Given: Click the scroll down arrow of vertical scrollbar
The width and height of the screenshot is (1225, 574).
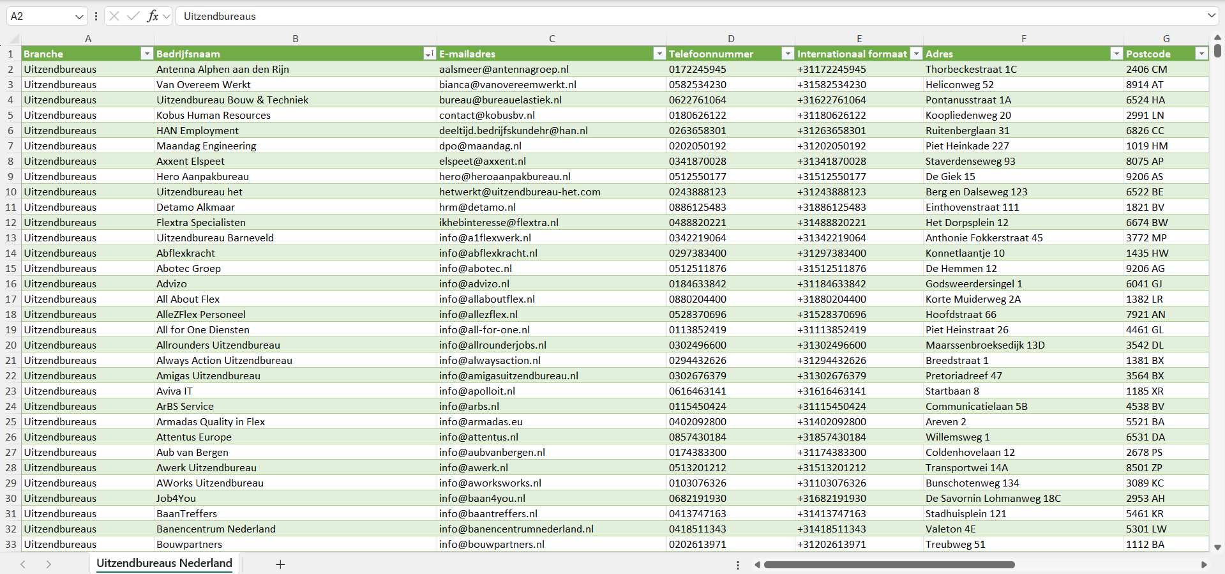Looking at the screenshot, I should pos(1217,547).
